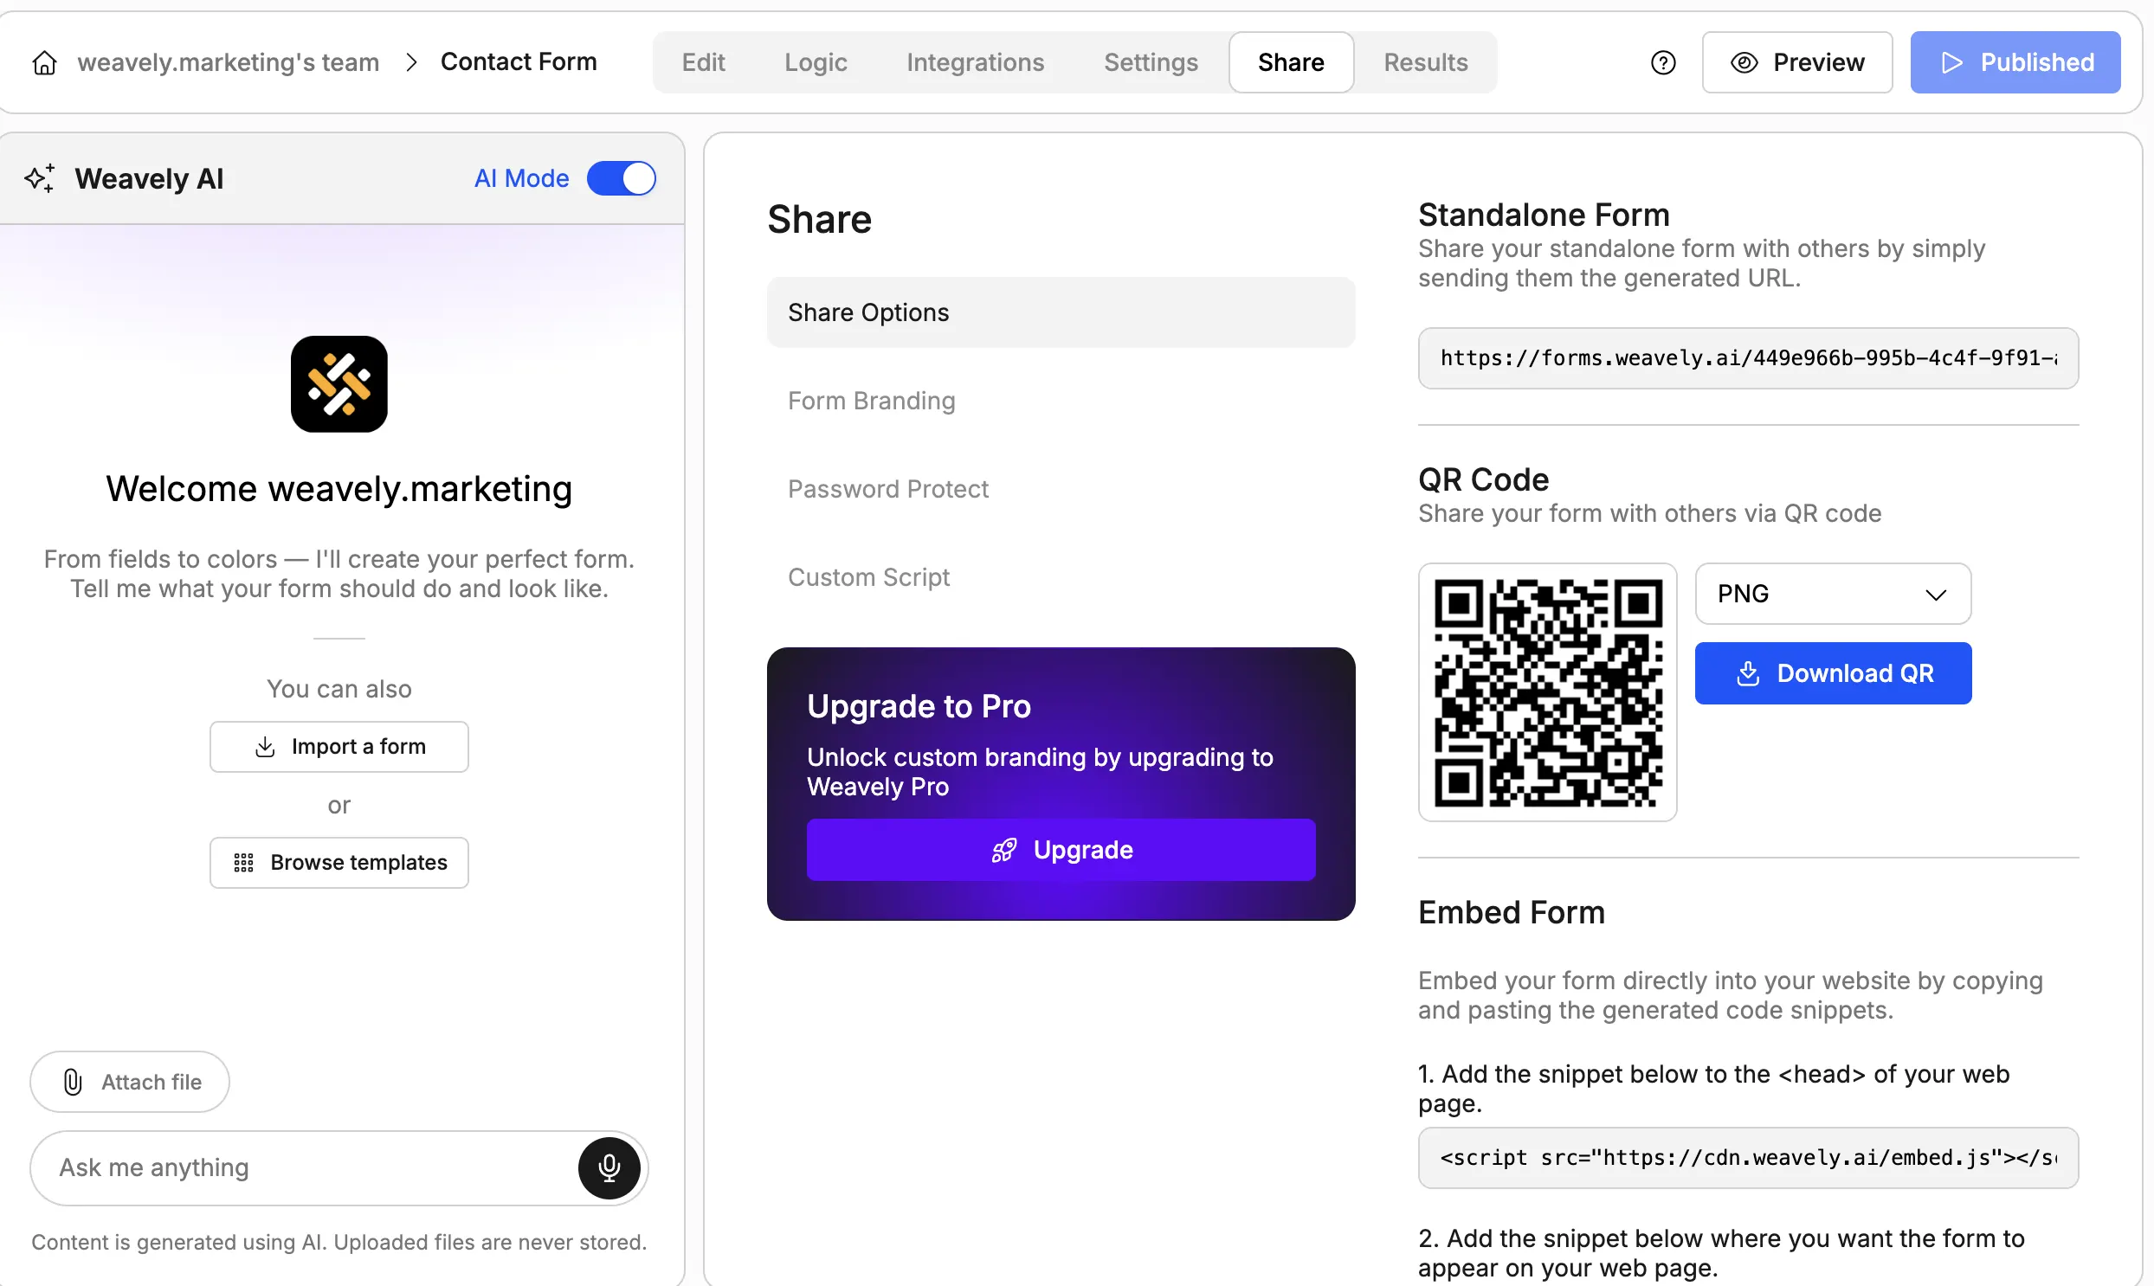This screenshot has height=1286, width=2154.
Task: Click the Ask me anything input field
Action: point(303,1167)
